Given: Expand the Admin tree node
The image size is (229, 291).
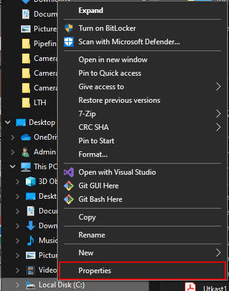Looking at the screenshot, I should tap(13, 152).
